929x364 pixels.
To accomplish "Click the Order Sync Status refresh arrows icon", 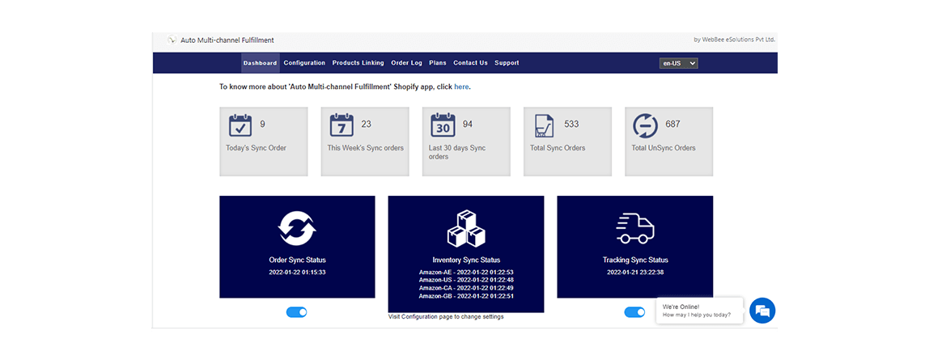I will (297, 228).
